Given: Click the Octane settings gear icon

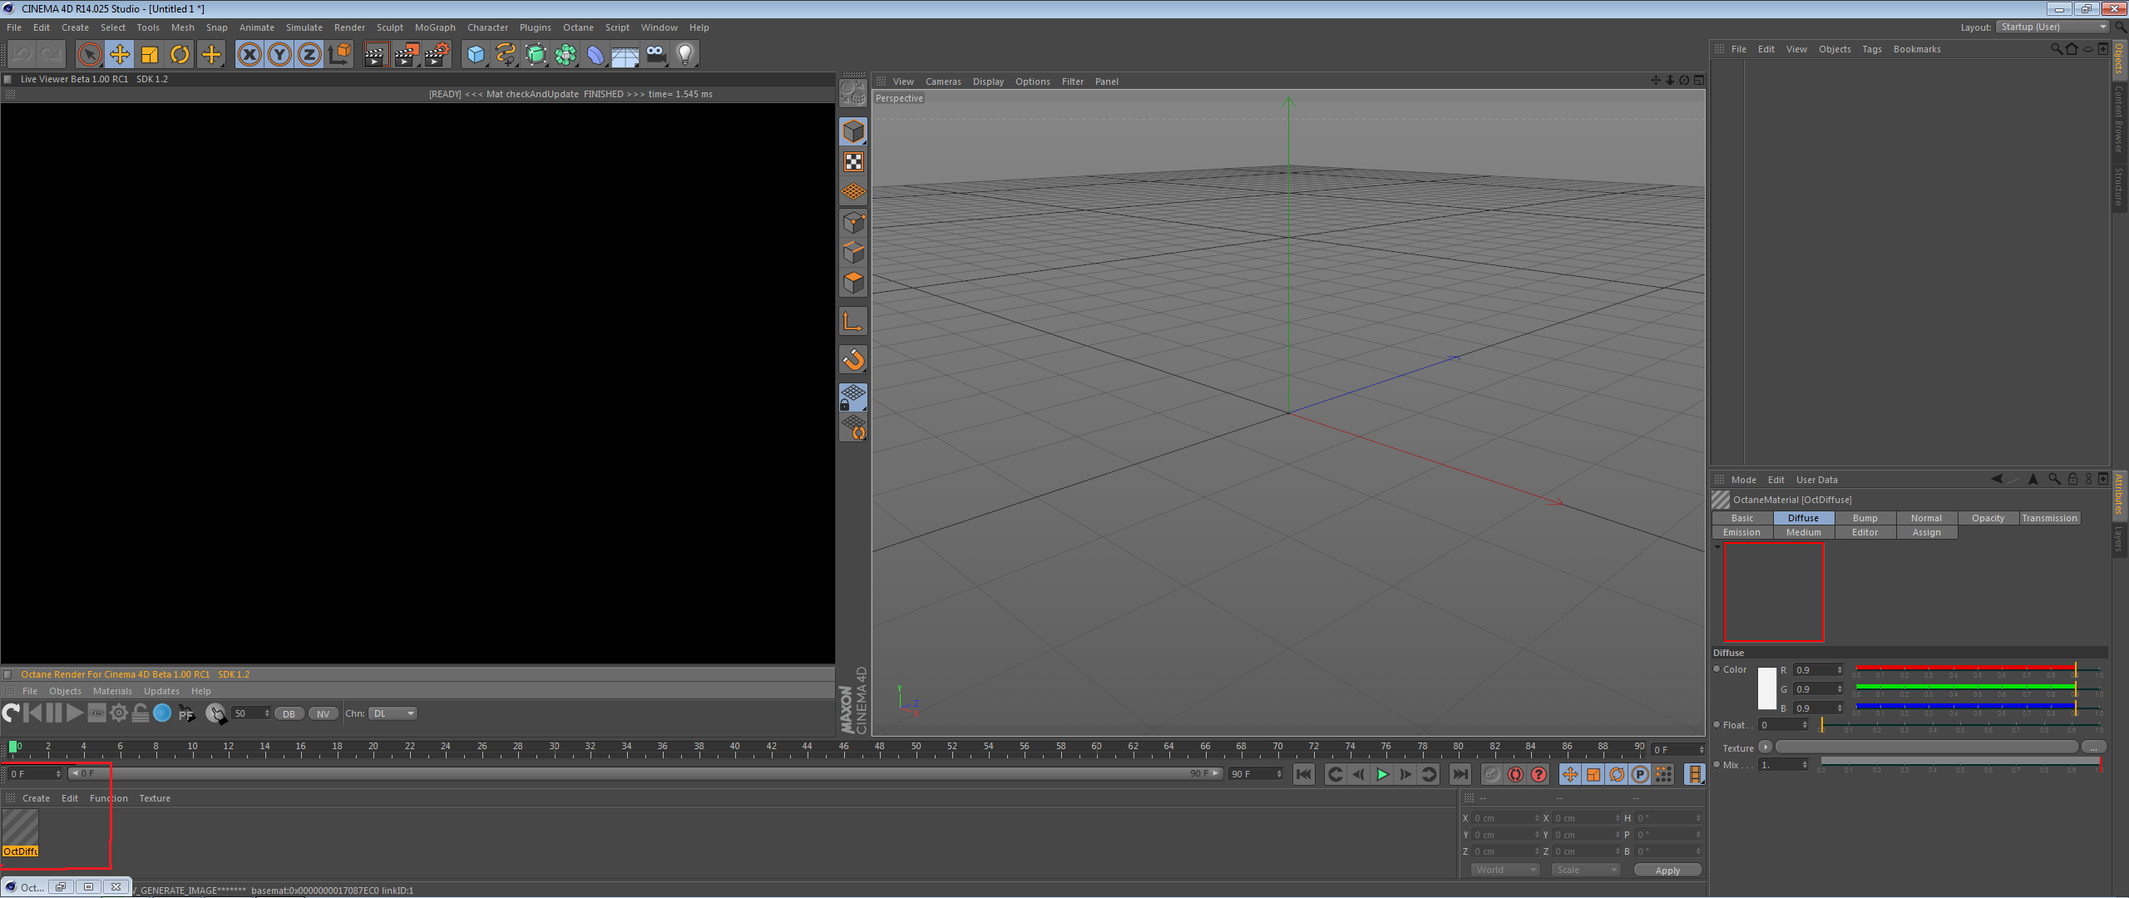Looking at the screenshot, I should pos(119,713).
